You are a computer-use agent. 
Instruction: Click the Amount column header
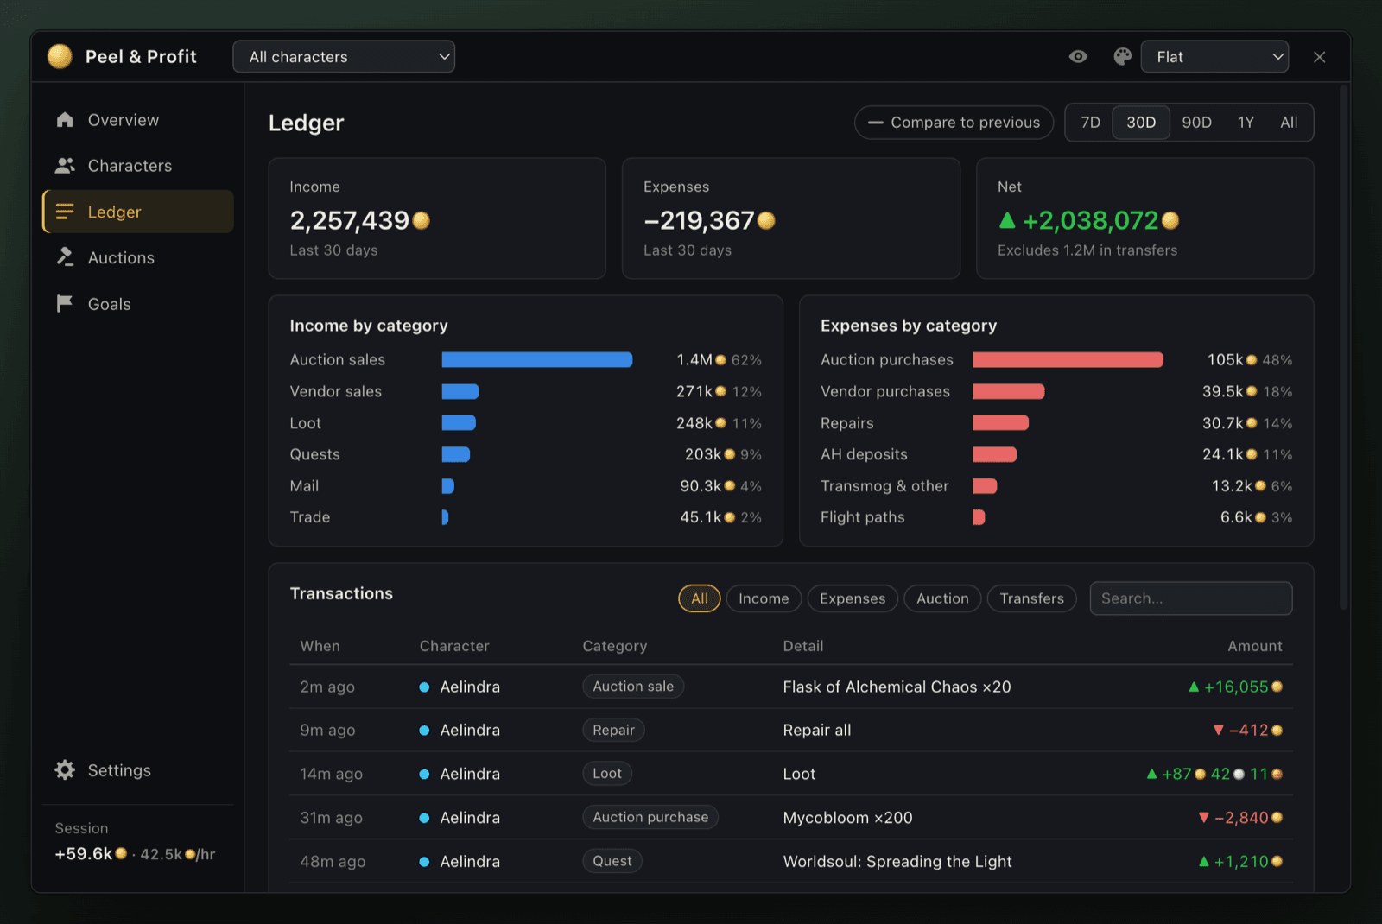pos(1254,646)
